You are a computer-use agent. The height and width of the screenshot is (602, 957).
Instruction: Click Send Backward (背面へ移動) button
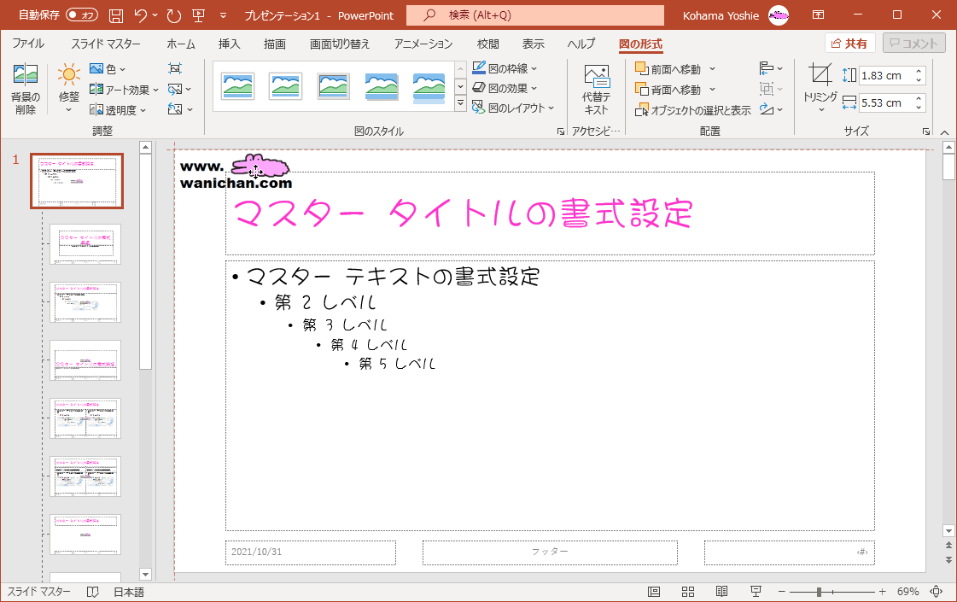[674, 90]
